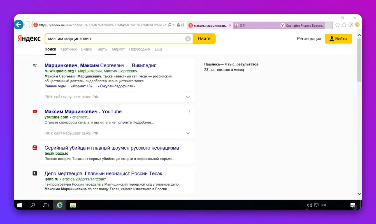The width and height of the screenshot is (376, 224).
Task: Open the Wikipedia result title link
Action: [101, 65]
